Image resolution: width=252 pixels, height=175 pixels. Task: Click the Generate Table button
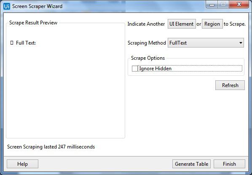(x=191, y=164)
